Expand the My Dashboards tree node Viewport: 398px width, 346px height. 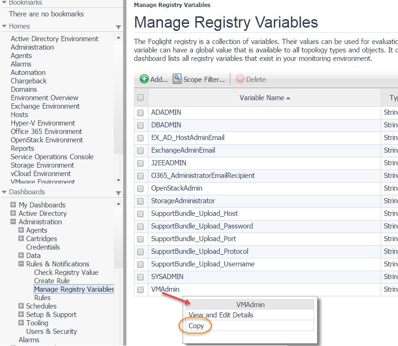coord(13,205)
